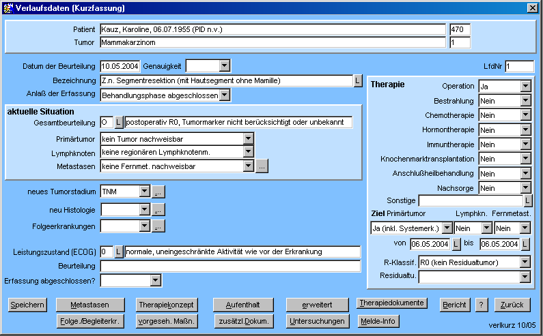Click into the Beurteilung text field
This screenshot has width=543, height=336.
[x=230, y=266]
